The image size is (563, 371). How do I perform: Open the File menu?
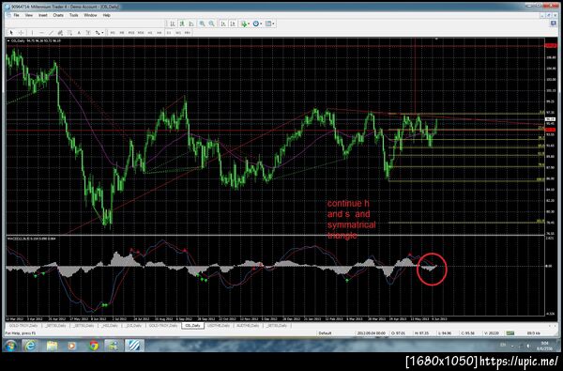17,15
